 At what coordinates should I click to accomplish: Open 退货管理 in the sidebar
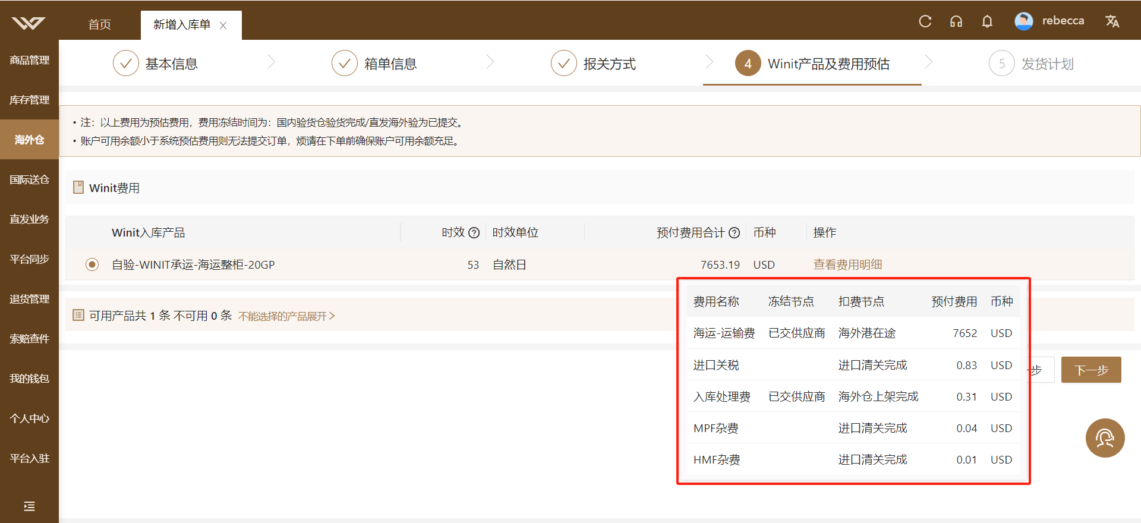tap(29, 299)
